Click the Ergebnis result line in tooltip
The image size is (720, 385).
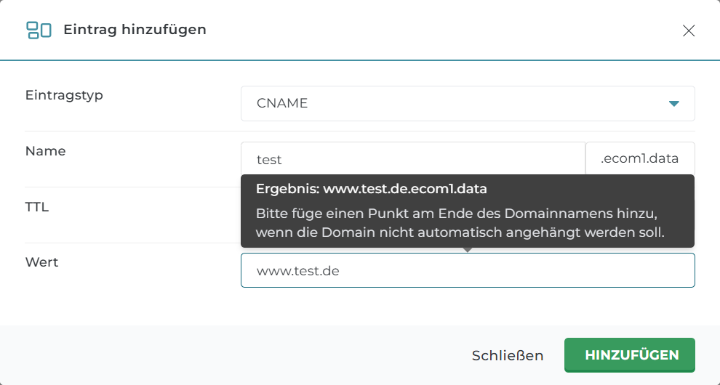tap(371, 189)
